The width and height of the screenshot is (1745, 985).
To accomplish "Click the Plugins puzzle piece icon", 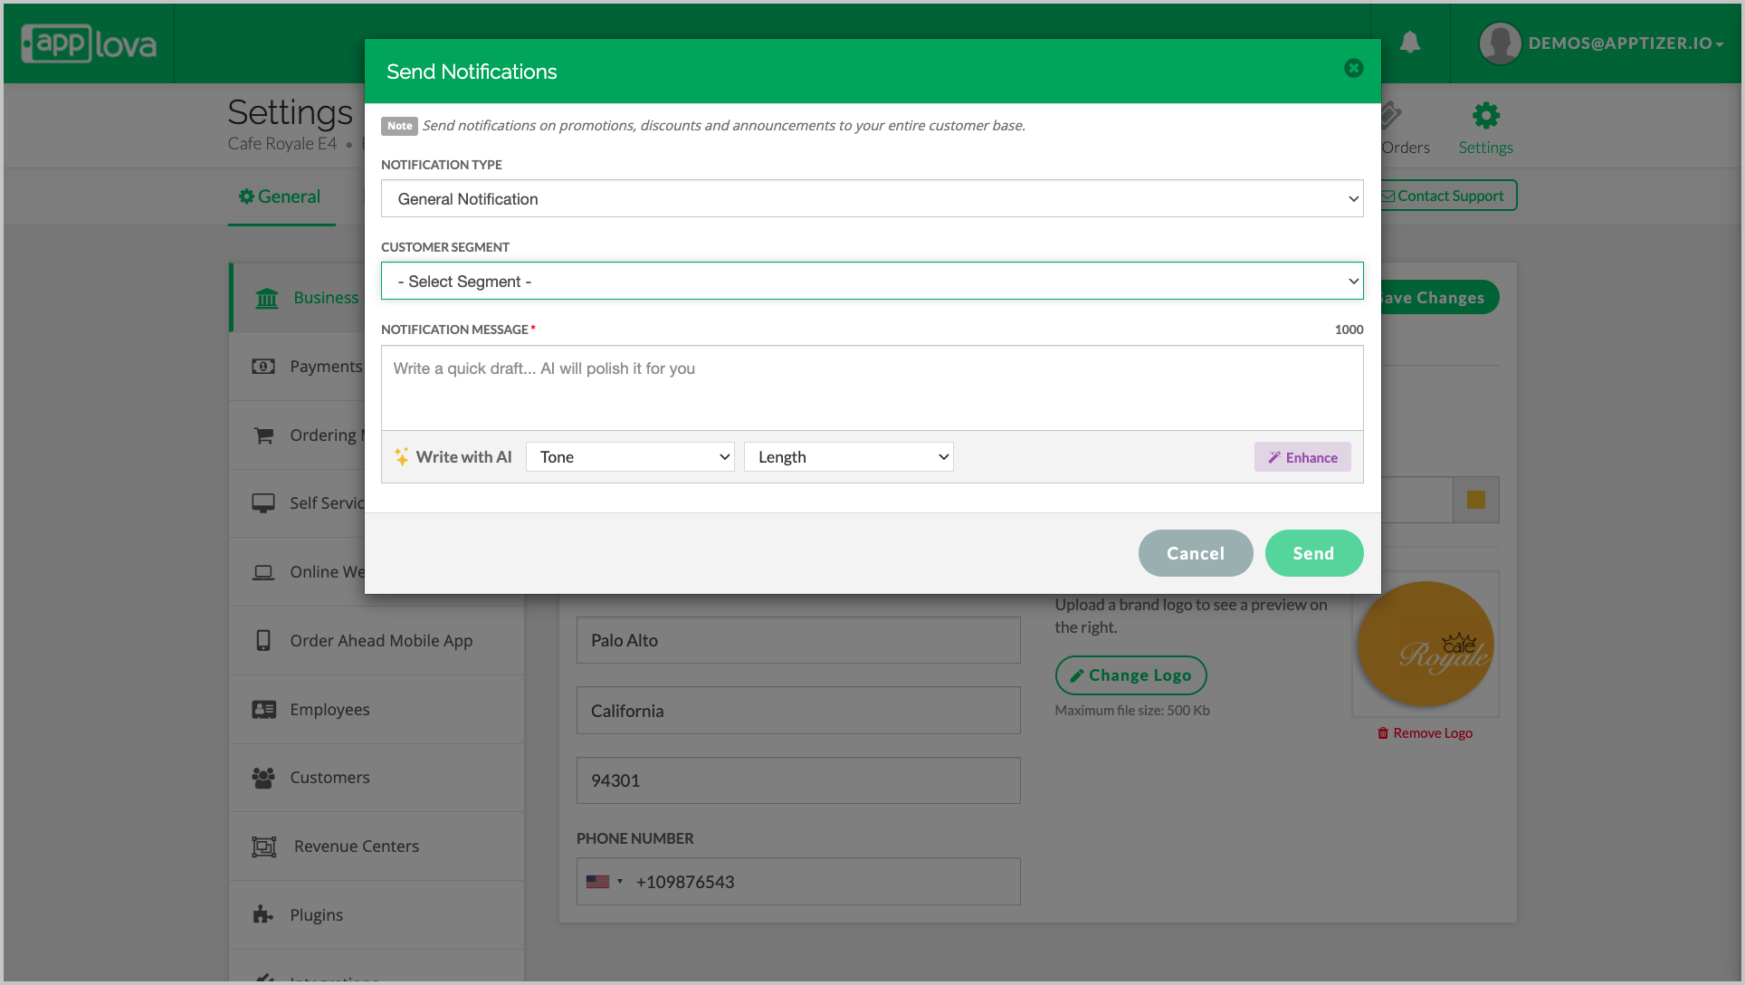I will [x=263, y=914].
